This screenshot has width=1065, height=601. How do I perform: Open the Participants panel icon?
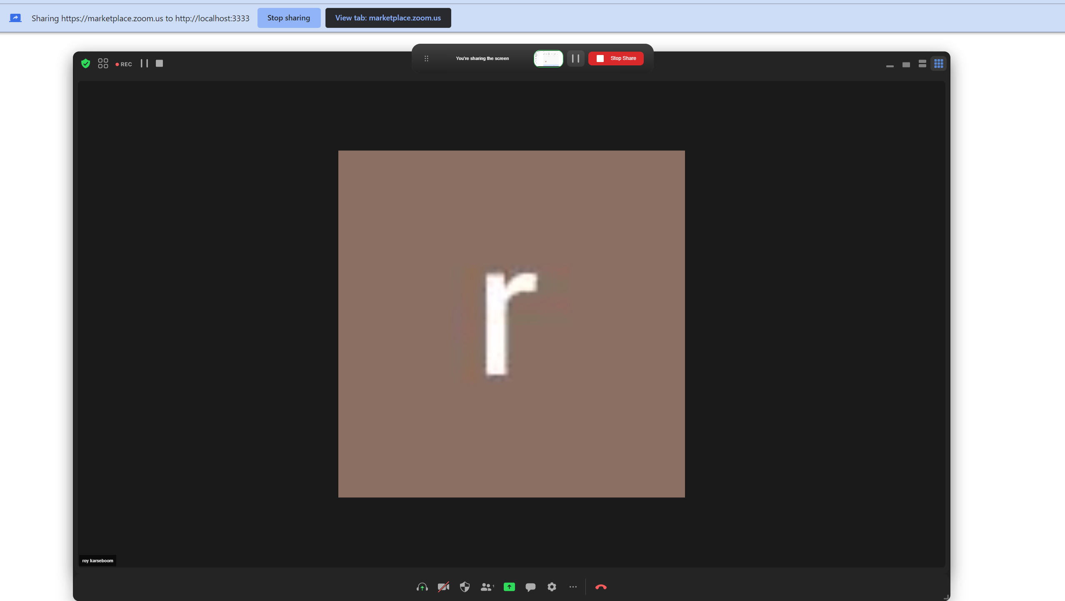point(486,587)
